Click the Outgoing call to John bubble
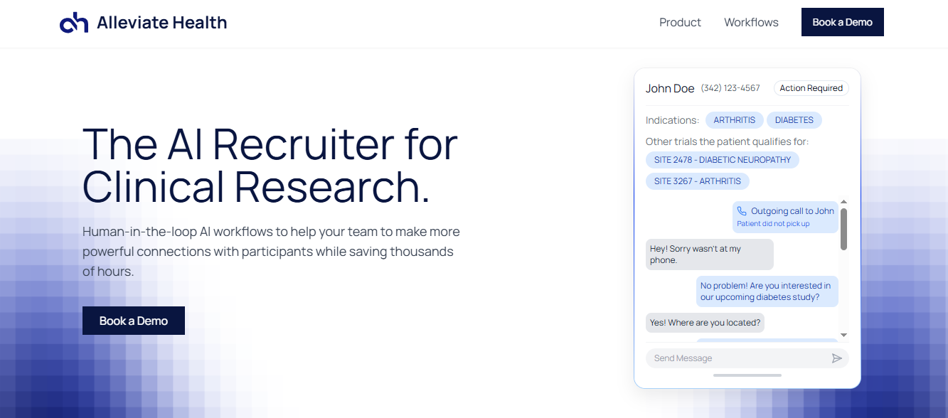 click(x=785, y=217)
